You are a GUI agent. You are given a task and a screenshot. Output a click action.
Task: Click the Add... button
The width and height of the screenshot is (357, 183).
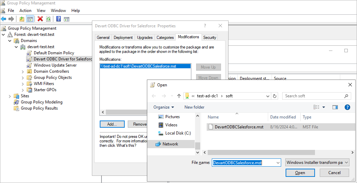112,124
